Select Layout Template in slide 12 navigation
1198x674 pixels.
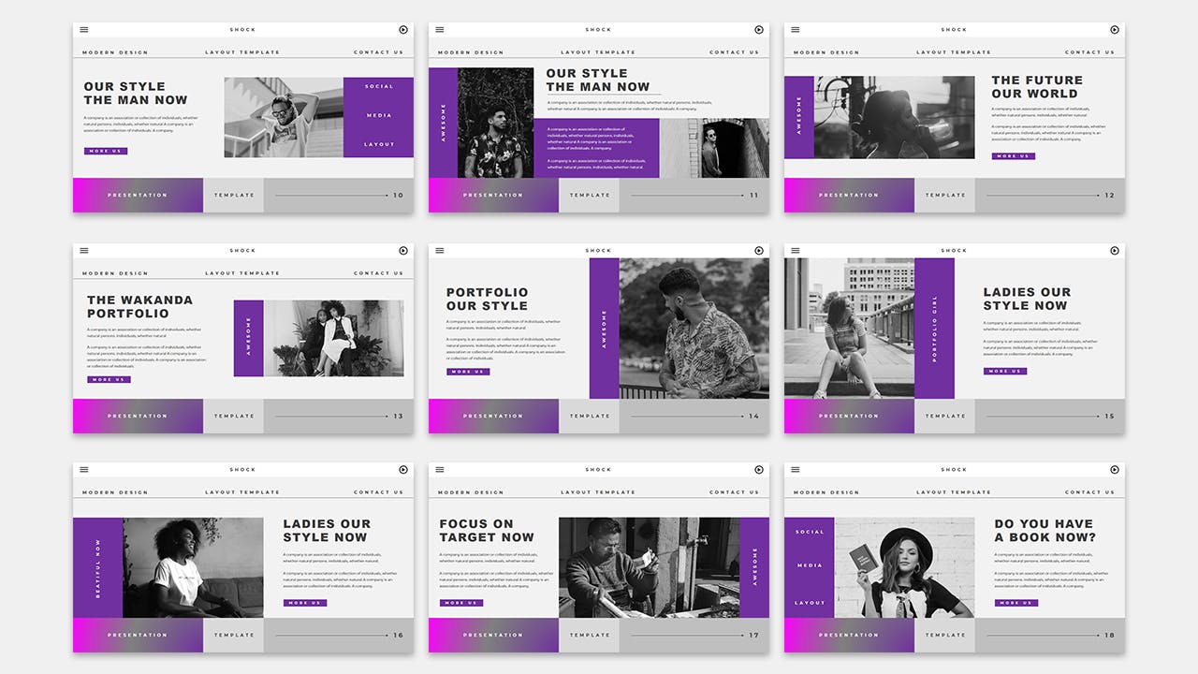[x=954, y=52]
